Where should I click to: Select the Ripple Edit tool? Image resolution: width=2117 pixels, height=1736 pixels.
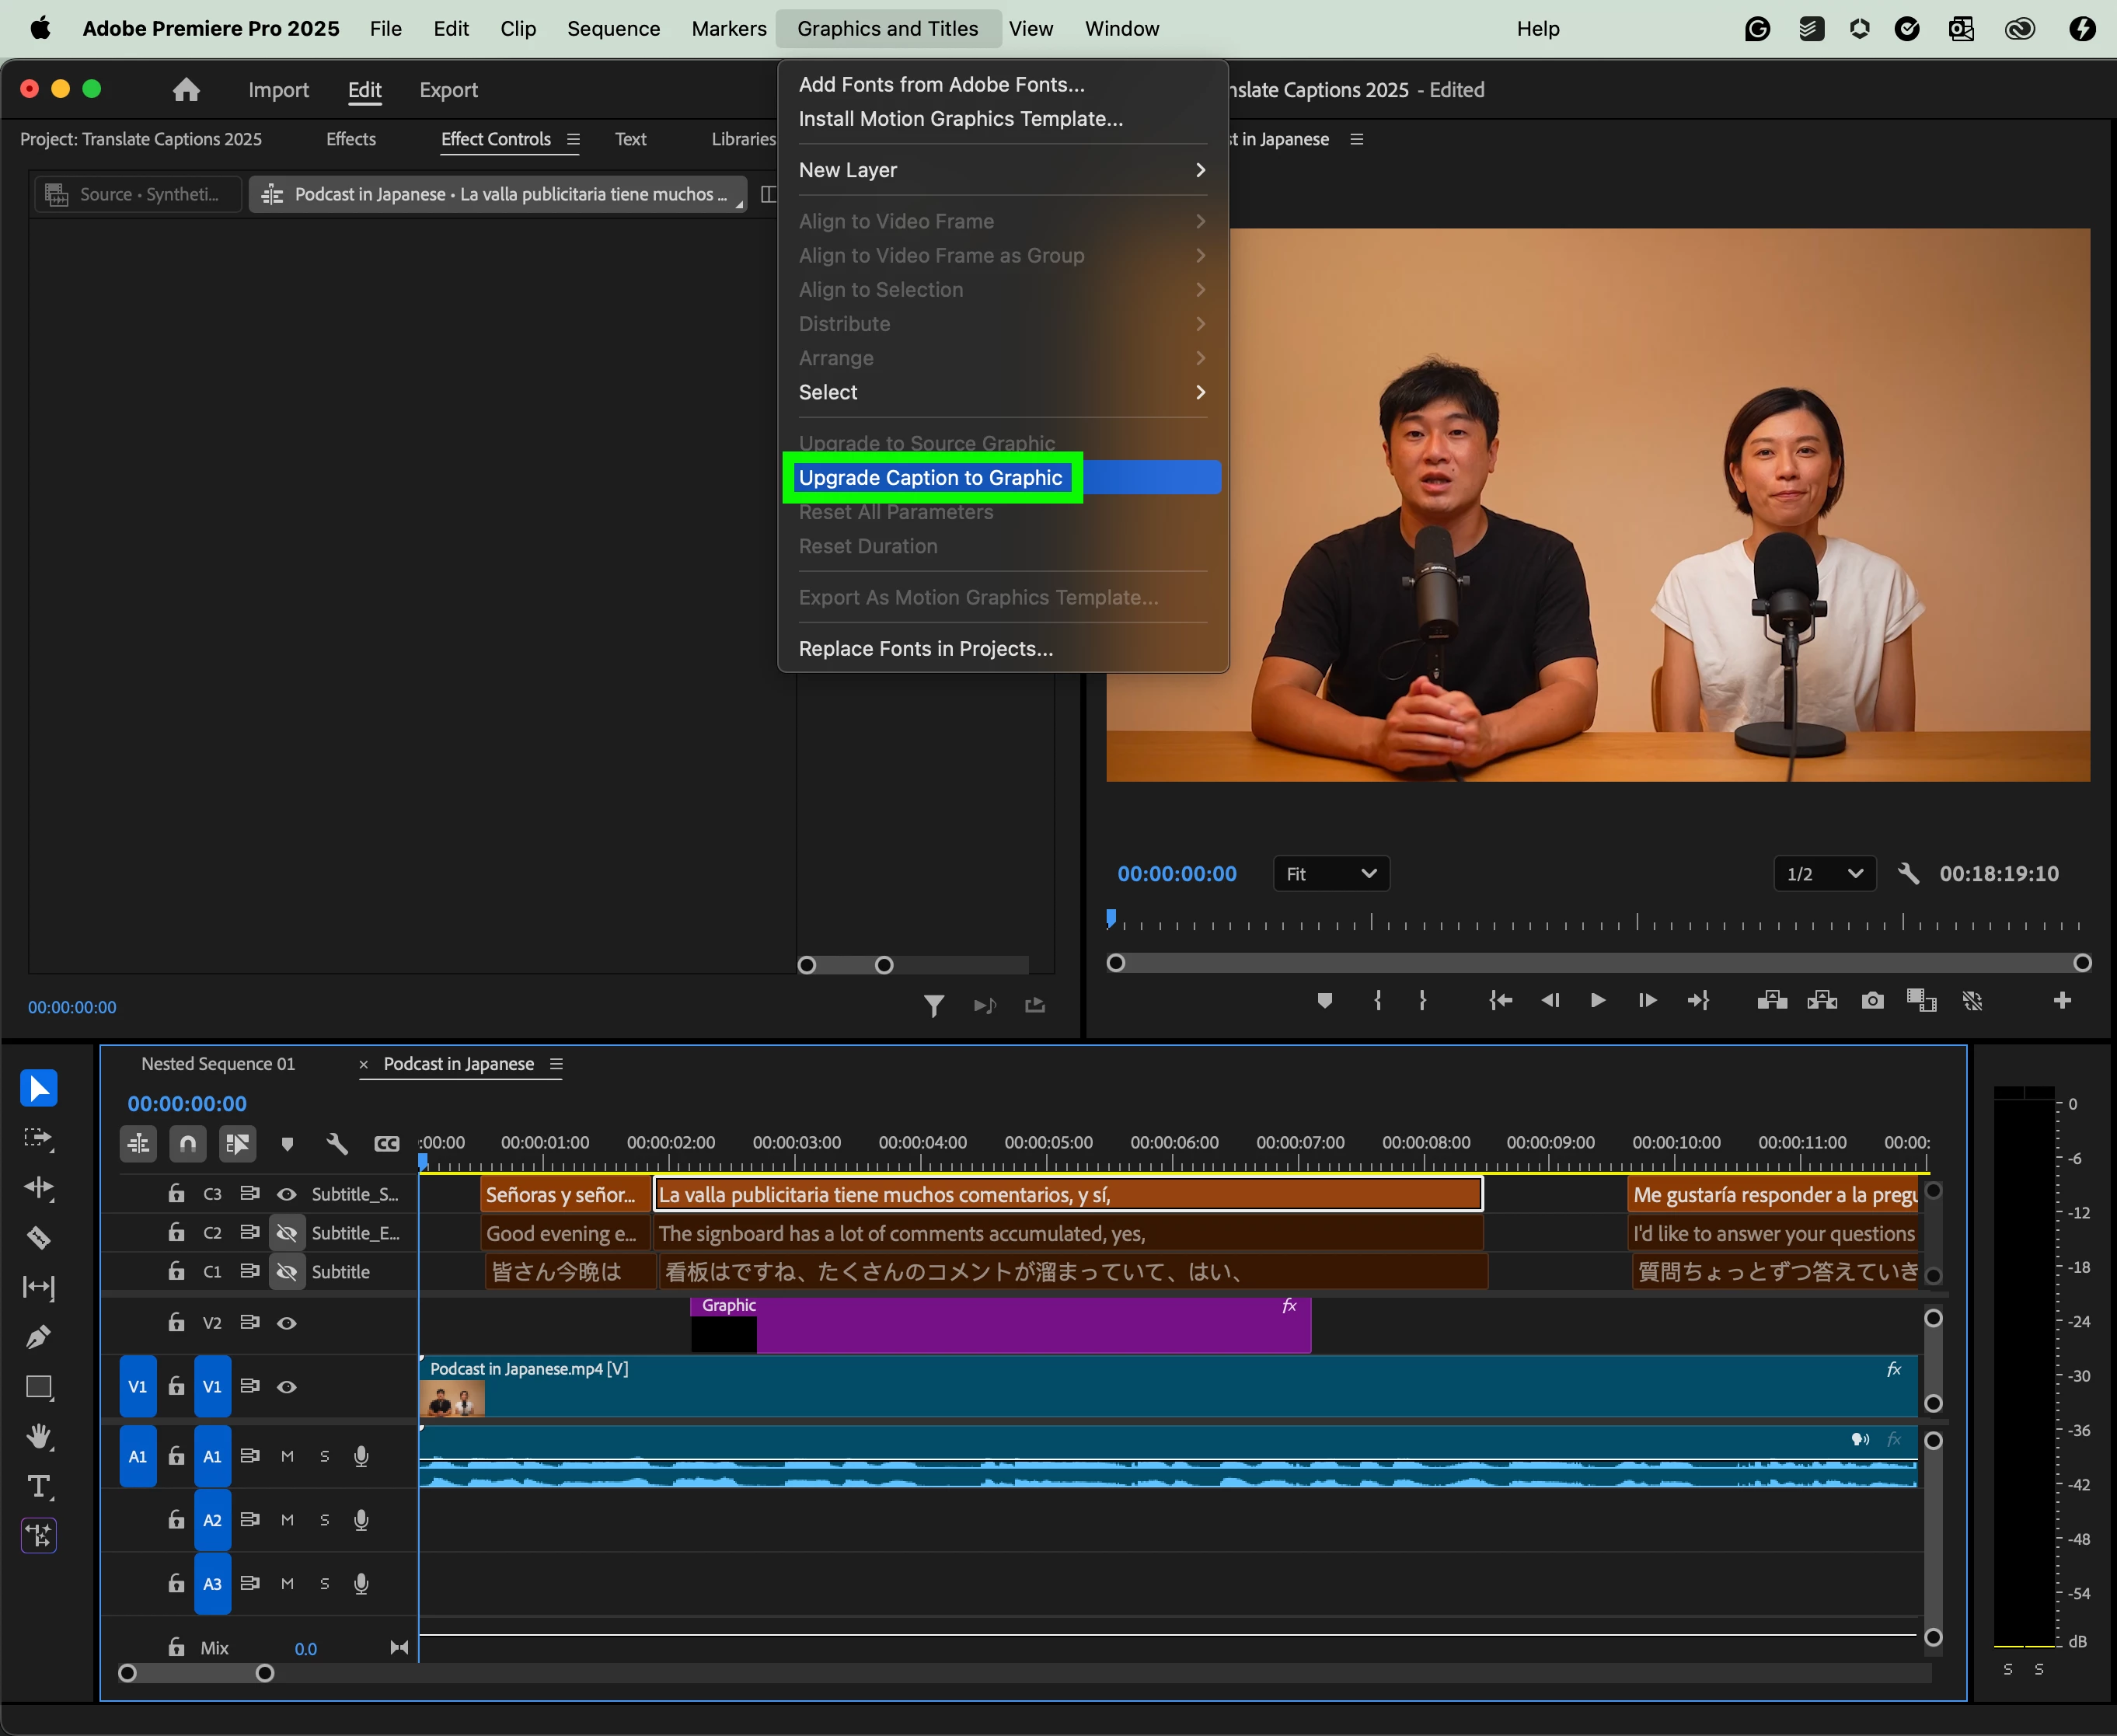pos(38,1188)
